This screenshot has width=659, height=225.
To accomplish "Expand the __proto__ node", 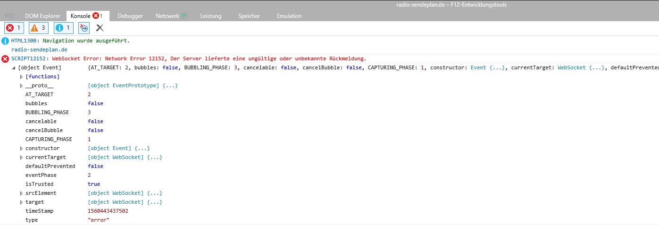I will tap(21, 85).
